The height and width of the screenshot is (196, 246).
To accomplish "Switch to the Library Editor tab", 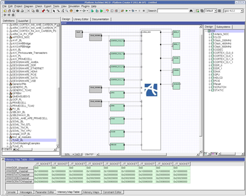I will click(x=81, y=19).
